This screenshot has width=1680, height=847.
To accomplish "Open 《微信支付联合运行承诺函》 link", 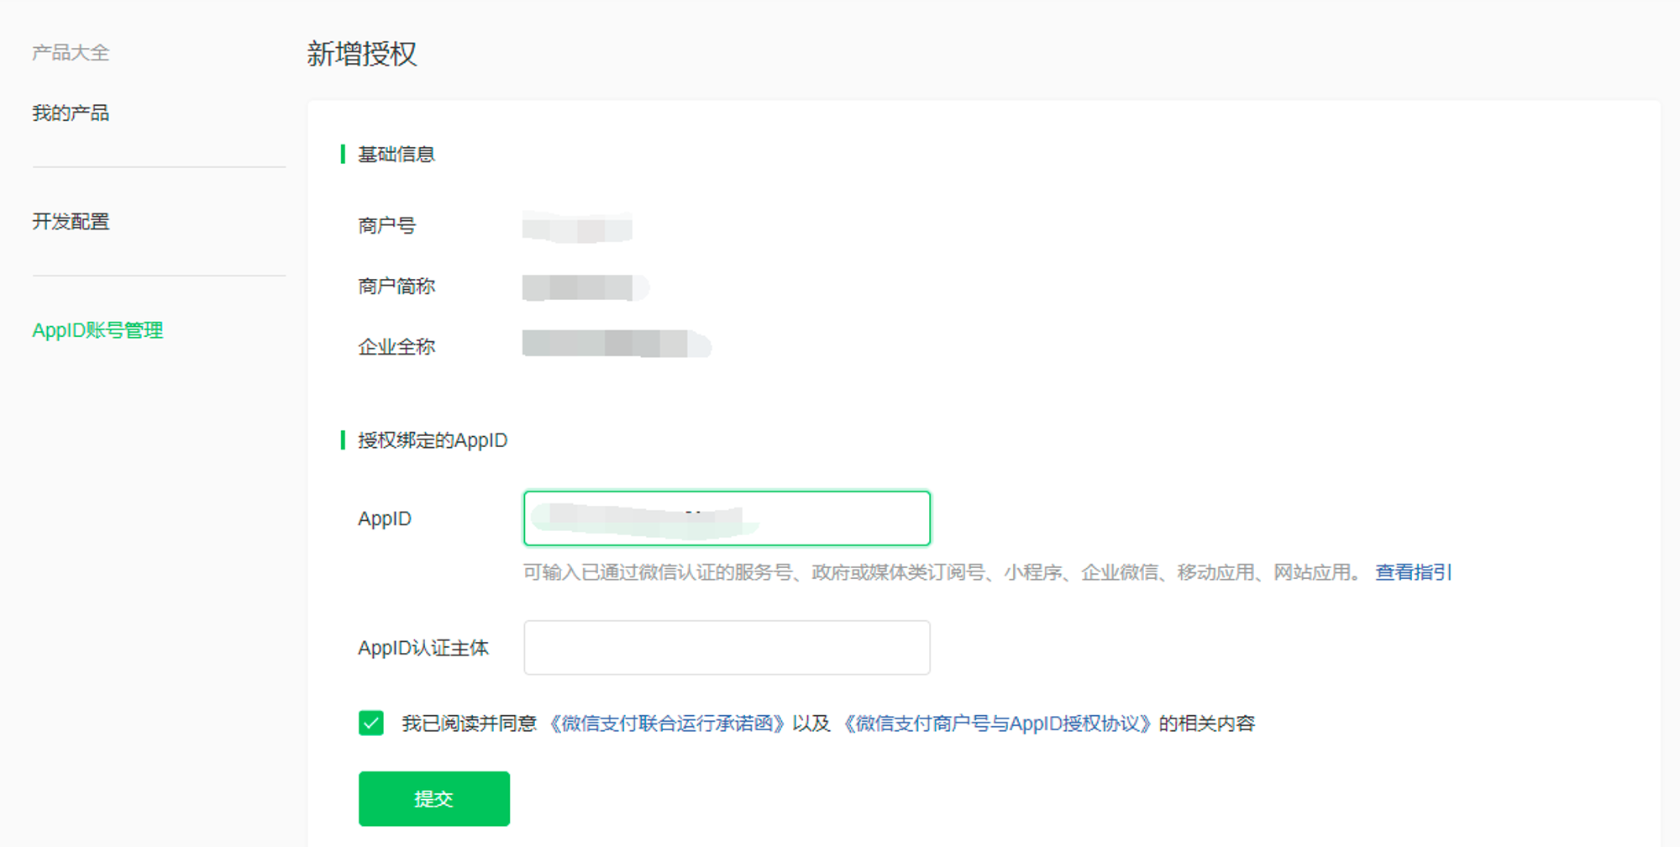I will pyautogui.click(x=668, y=723).
